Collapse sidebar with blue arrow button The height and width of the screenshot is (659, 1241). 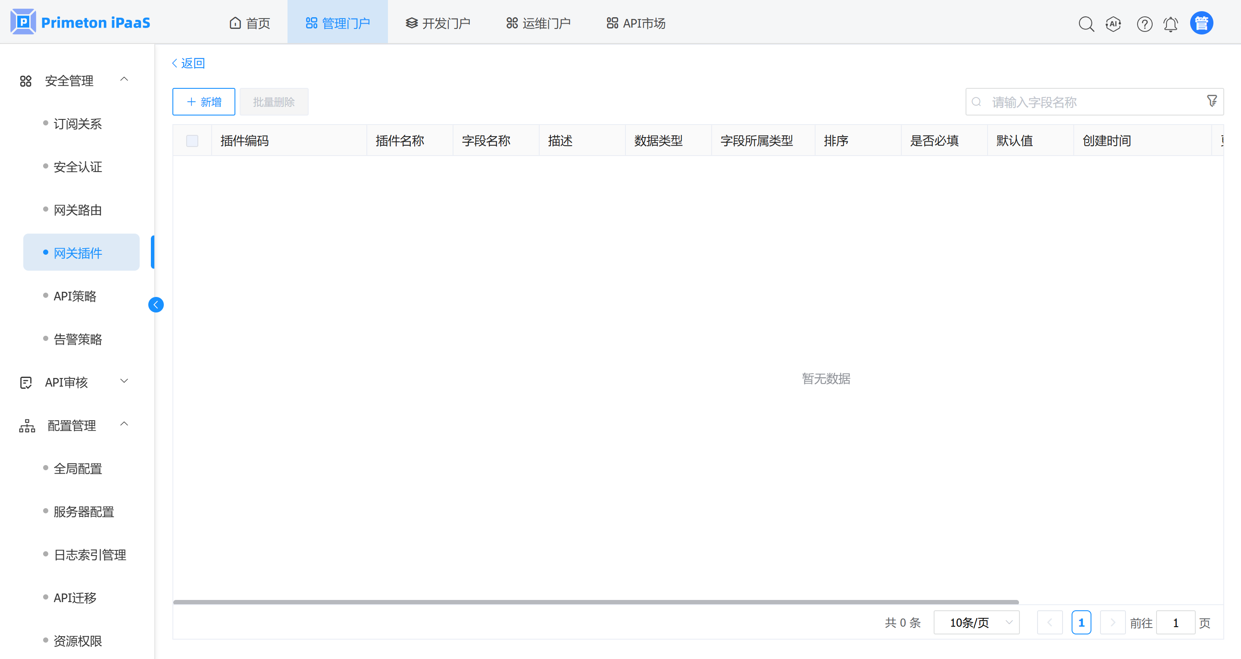pos(156,304)
